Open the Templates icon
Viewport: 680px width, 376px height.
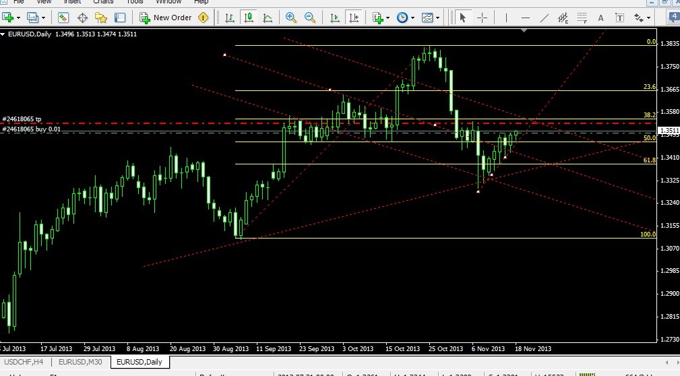point(427,18)
